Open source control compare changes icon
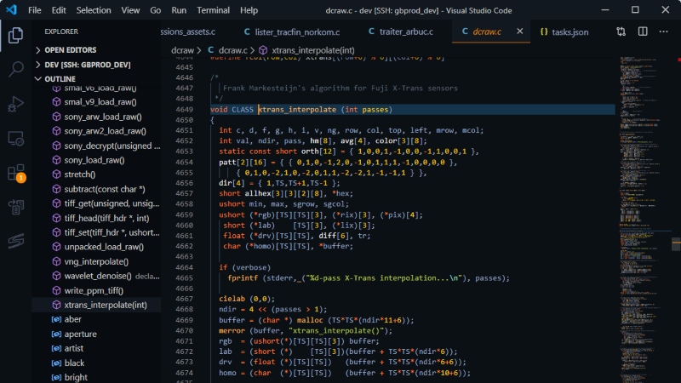 pyautogui.click(x=621, y=31)
